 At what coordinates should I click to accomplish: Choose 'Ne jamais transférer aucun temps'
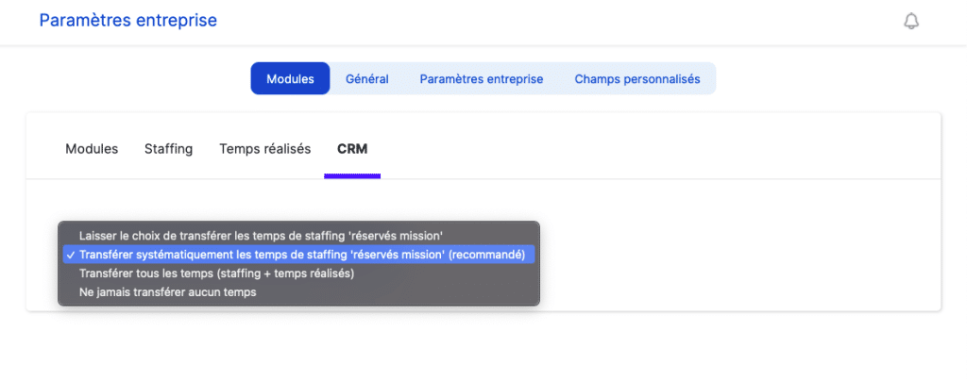168,292
